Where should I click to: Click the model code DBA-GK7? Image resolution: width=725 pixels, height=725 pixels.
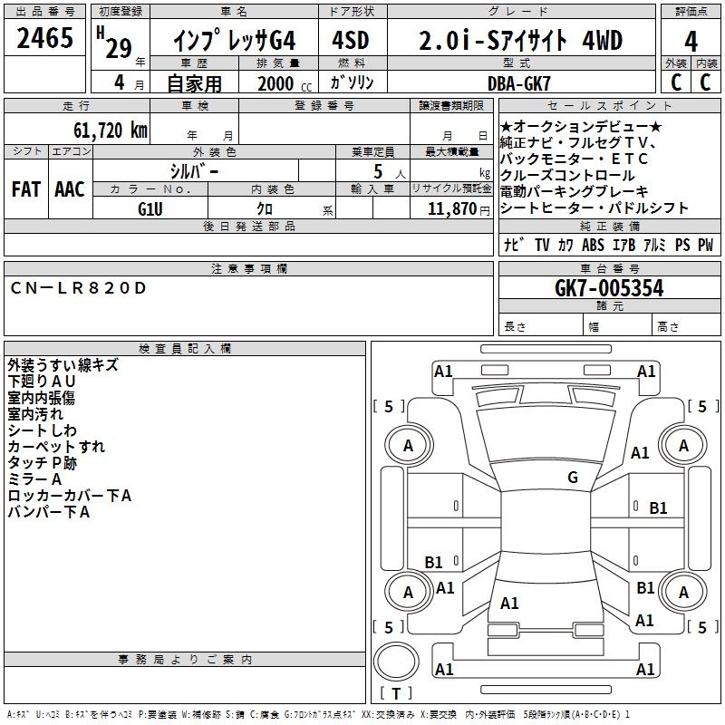pos(519,83)
